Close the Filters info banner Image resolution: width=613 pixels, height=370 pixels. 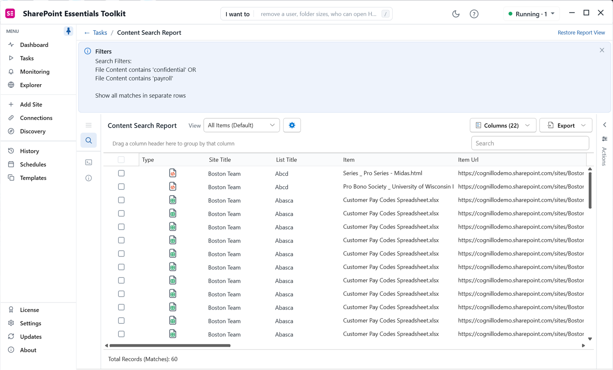[x=602, y=50]
